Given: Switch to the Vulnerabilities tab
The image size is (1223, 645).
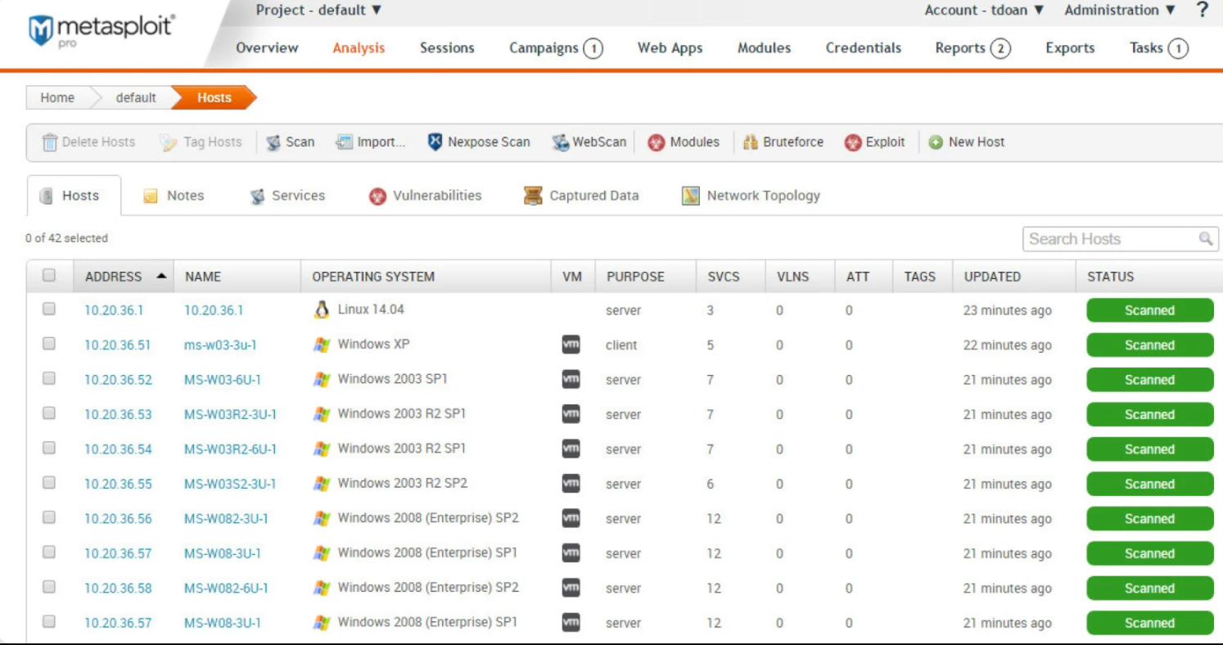Looking at the screenshot, I should [425, 196].
